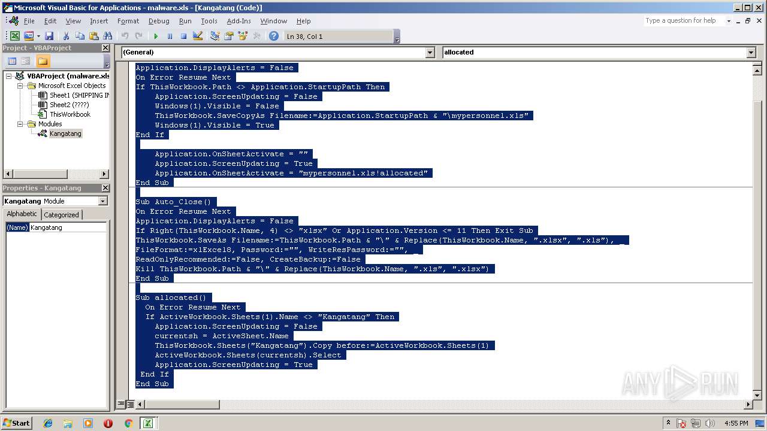
Task: Collapse the Microsoft Excel Objects folder
Action: point(20,86)
